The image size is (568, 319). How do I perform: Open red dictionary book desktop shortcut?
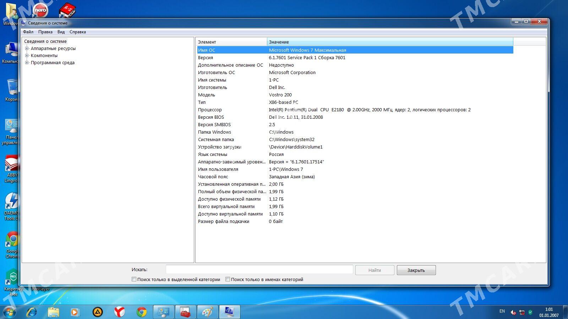point(67,10)
